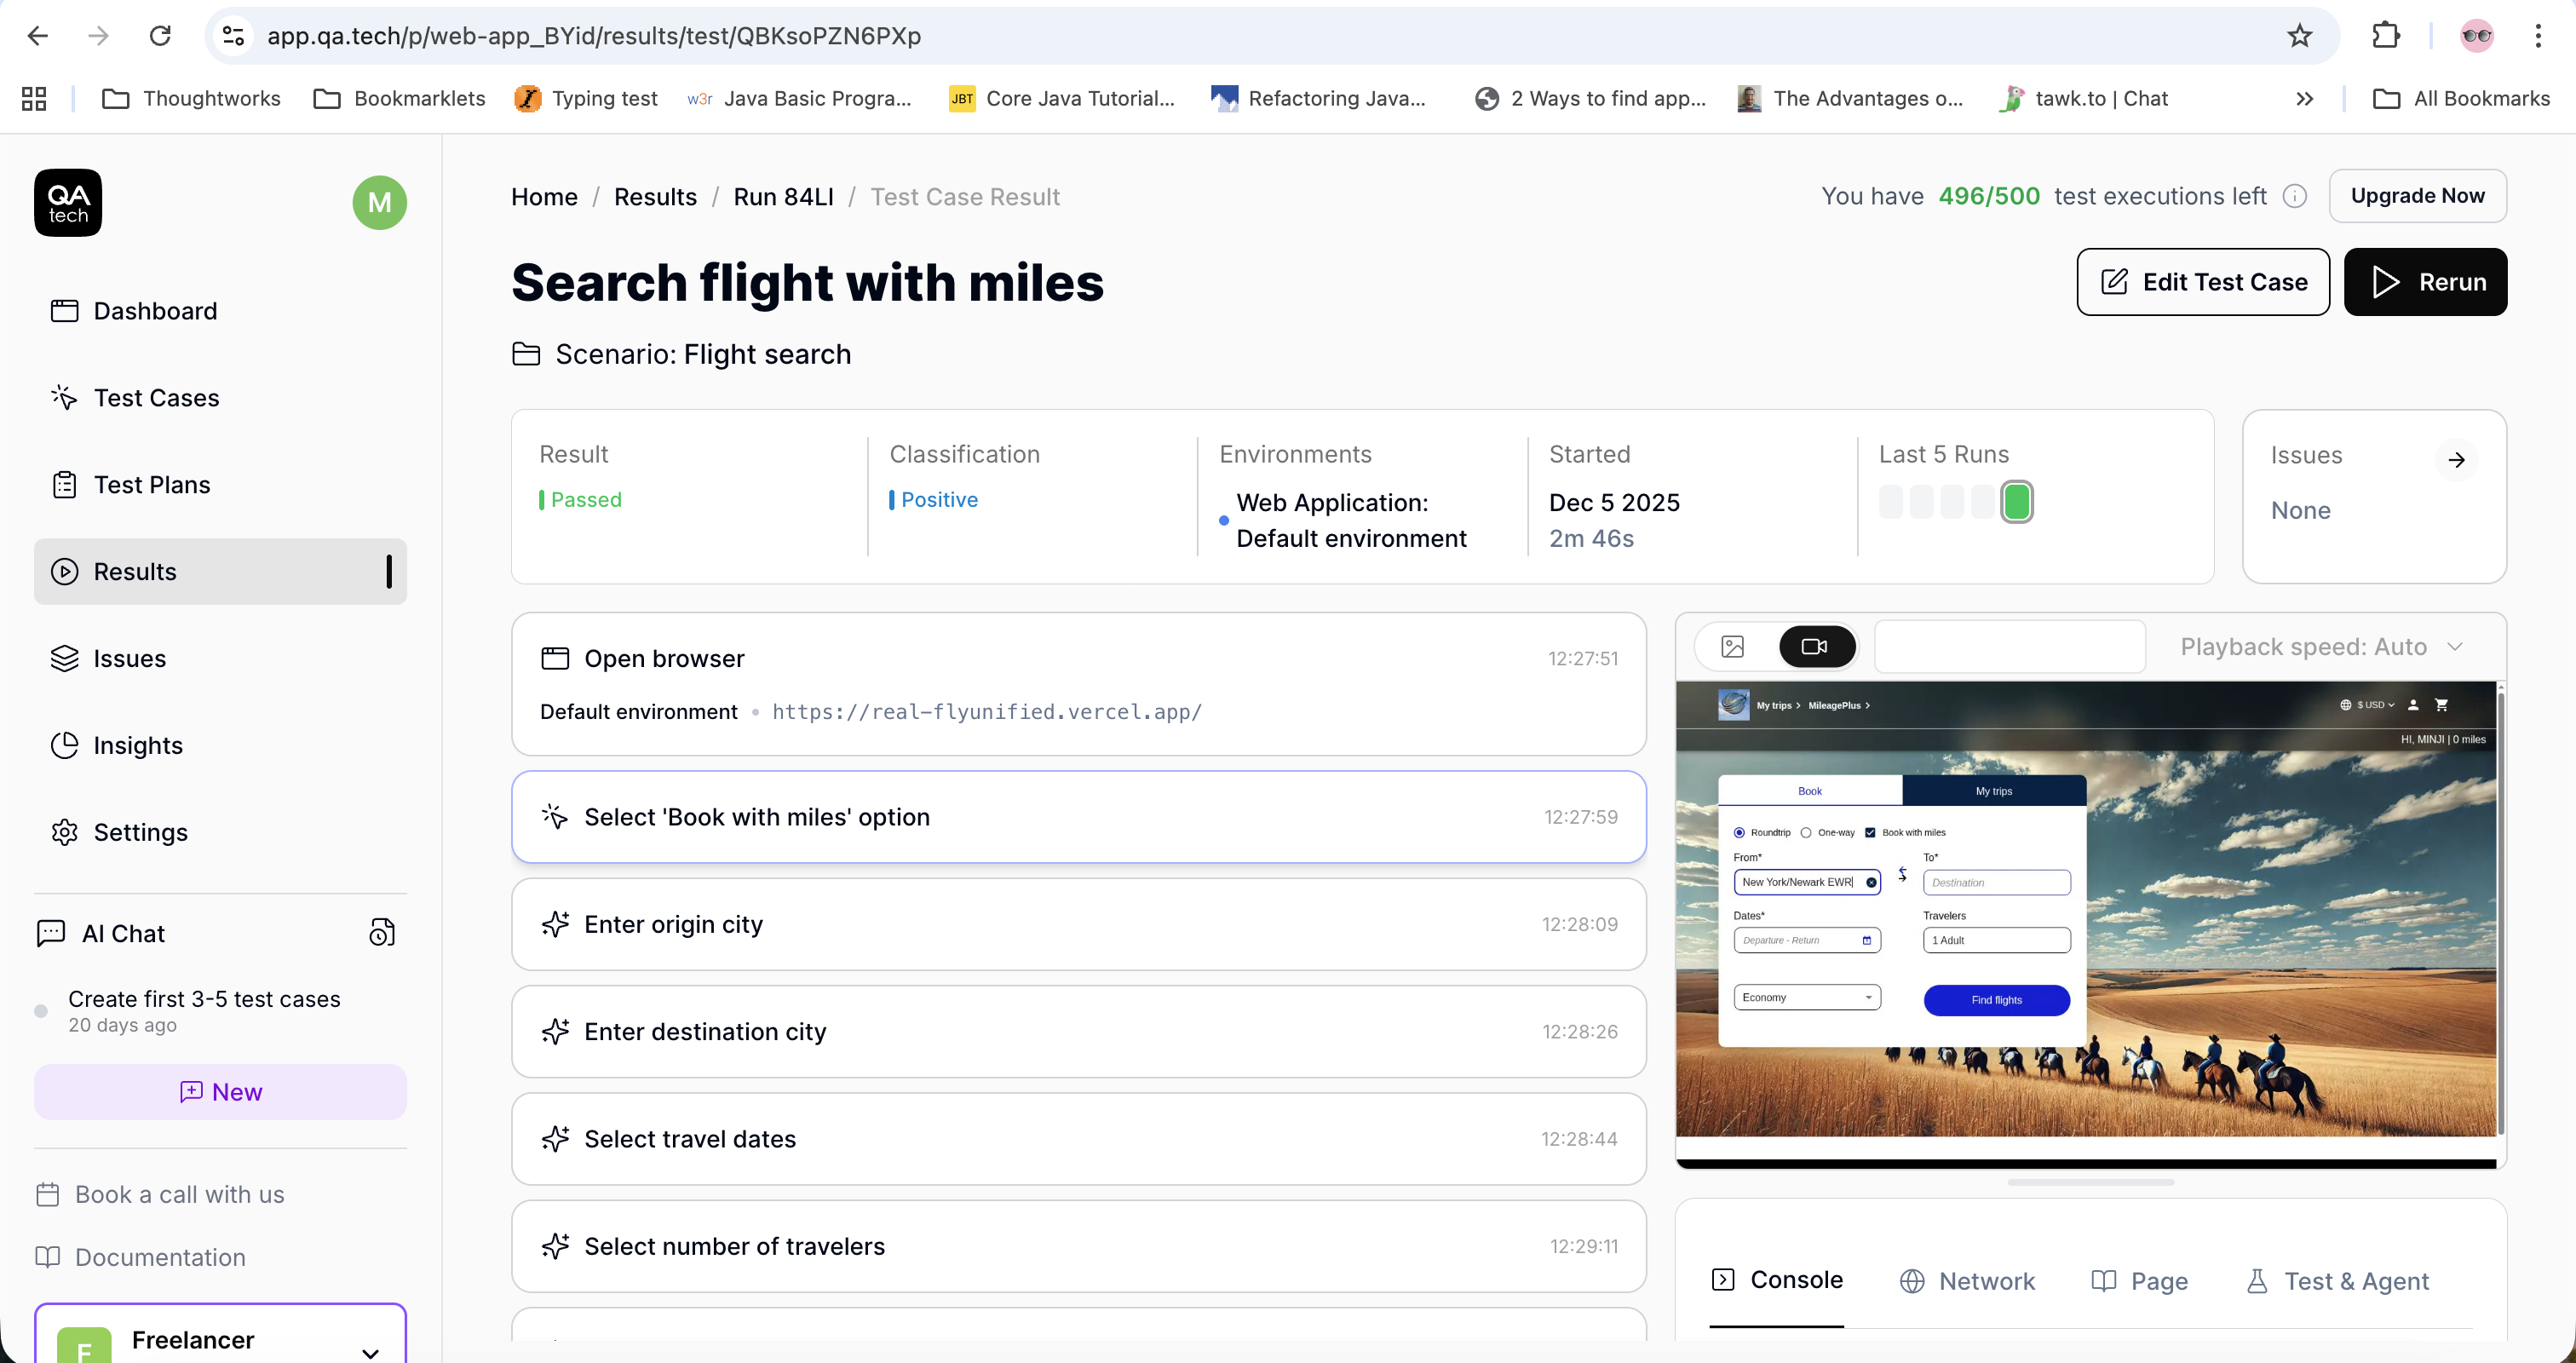
Task: Bookmark this page with star icon
Action: tap(2299, 36)
